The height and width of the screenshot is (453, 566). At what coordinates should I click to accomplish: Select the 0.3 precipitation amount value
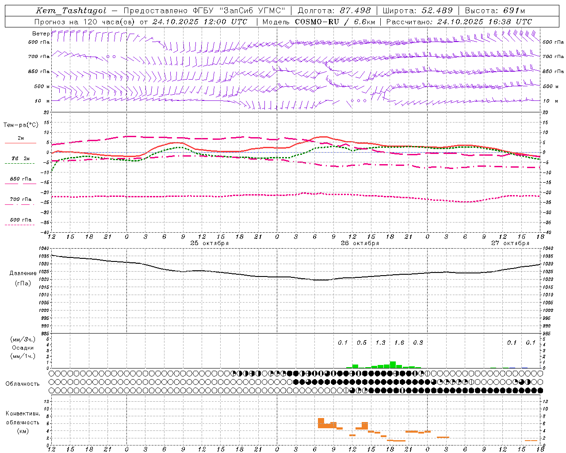[418, 343]
